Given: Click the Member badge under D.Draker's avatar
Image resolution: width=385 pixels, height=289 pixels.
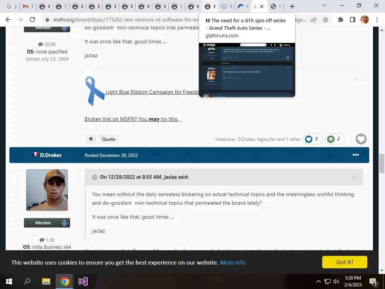Looking at the screenshot, I should [47, 223].
